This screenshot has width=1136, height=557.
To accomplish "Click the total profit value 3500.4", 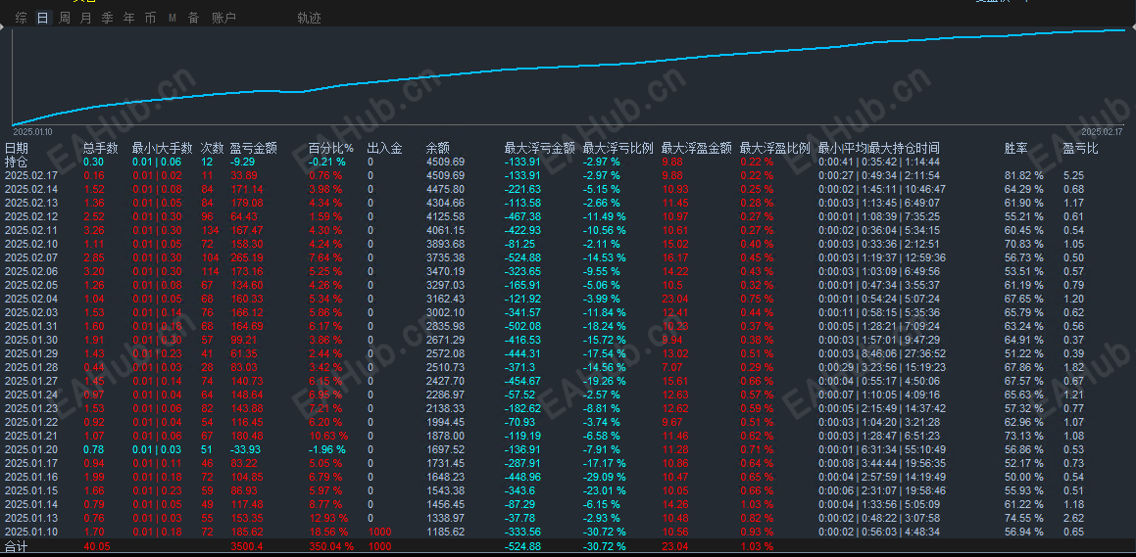I will pyautogui.click(x=246, y=547).
